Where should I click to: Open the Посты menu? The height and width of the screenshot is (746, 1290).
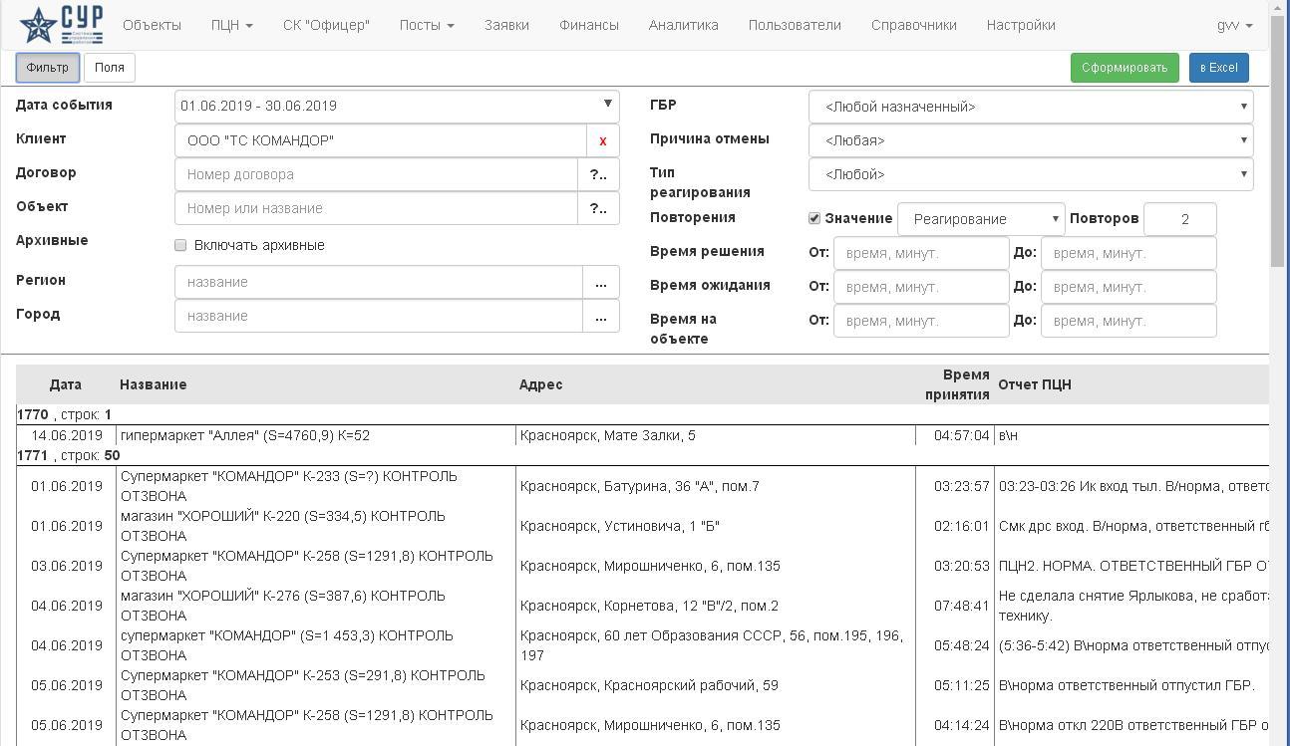(x=427, y=25)
